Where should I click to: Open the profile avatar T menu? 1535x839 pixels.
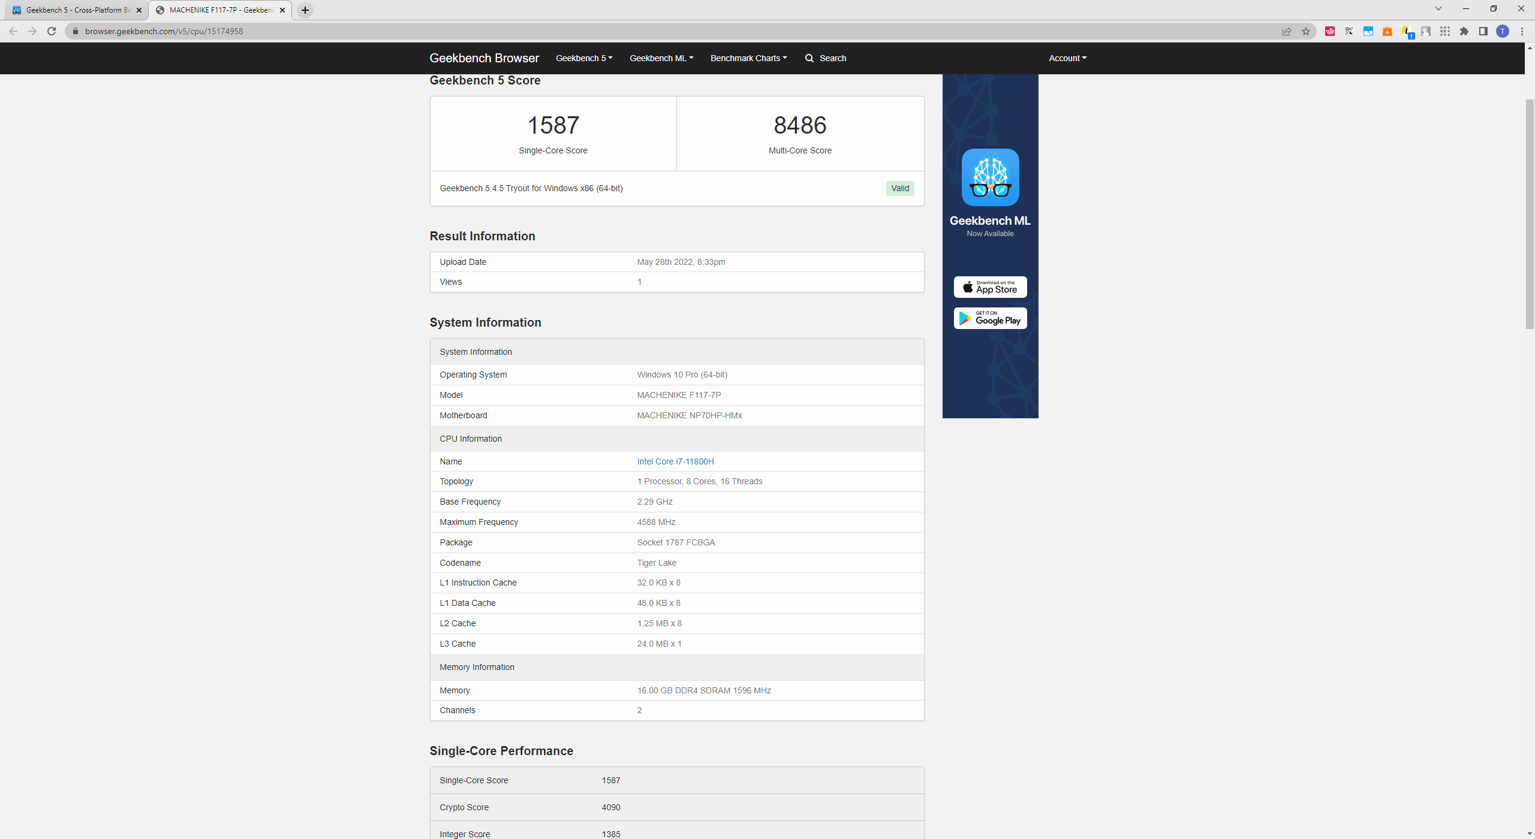[x=1503, y=31]
